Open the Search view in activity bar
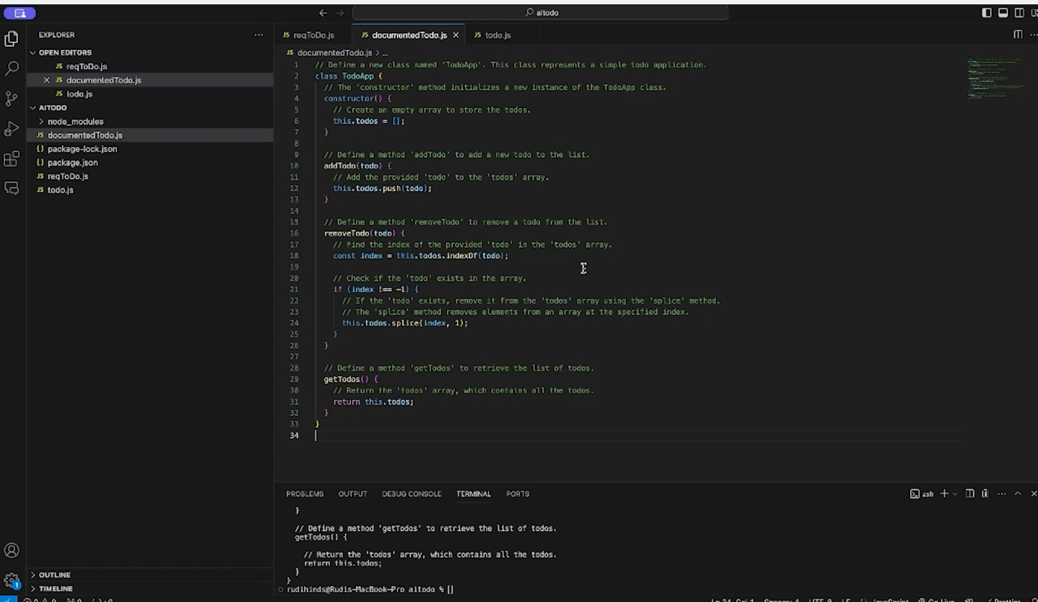The image size is (1038, 602). point(11,68)
